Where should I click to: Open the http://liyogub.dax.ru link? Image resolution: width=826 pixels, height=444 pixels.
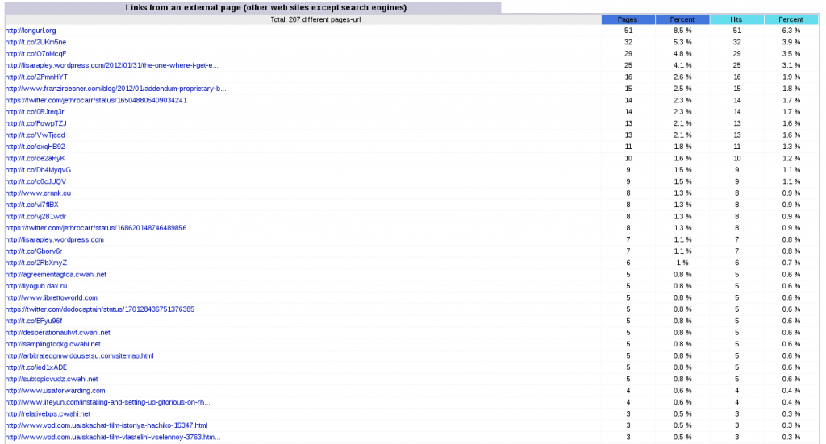point(36,285)
